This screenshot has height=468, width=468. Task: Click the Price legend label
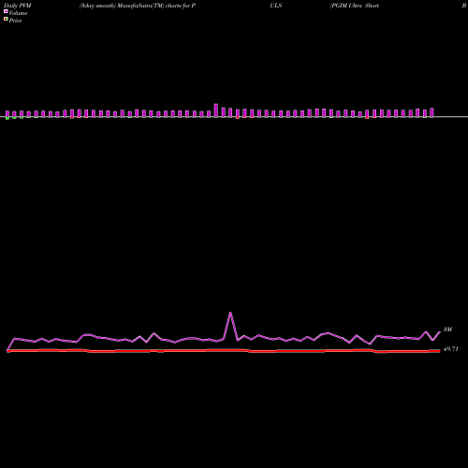15,21
